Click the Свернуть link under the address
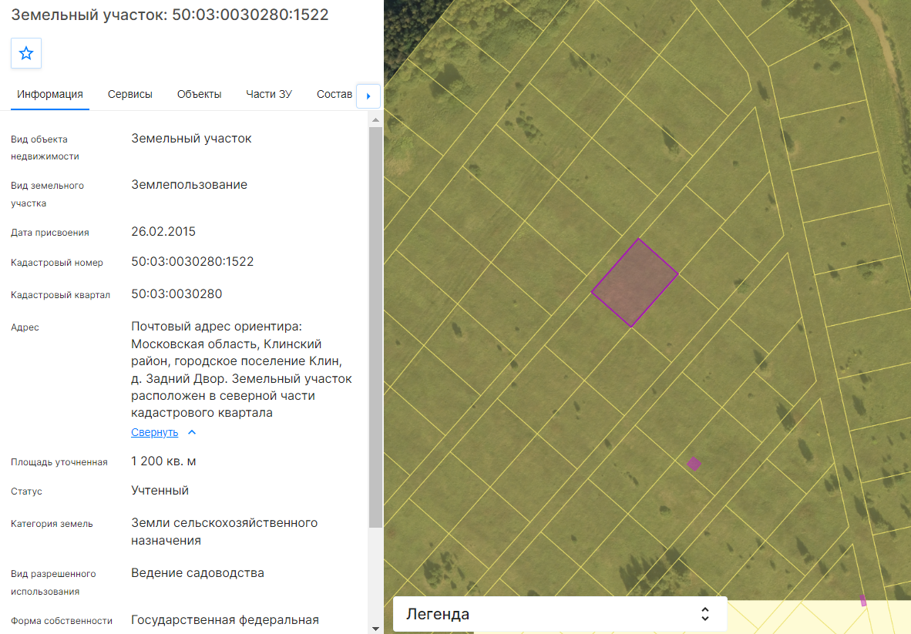The image size is (911, 634). click(x=155, y=432)
